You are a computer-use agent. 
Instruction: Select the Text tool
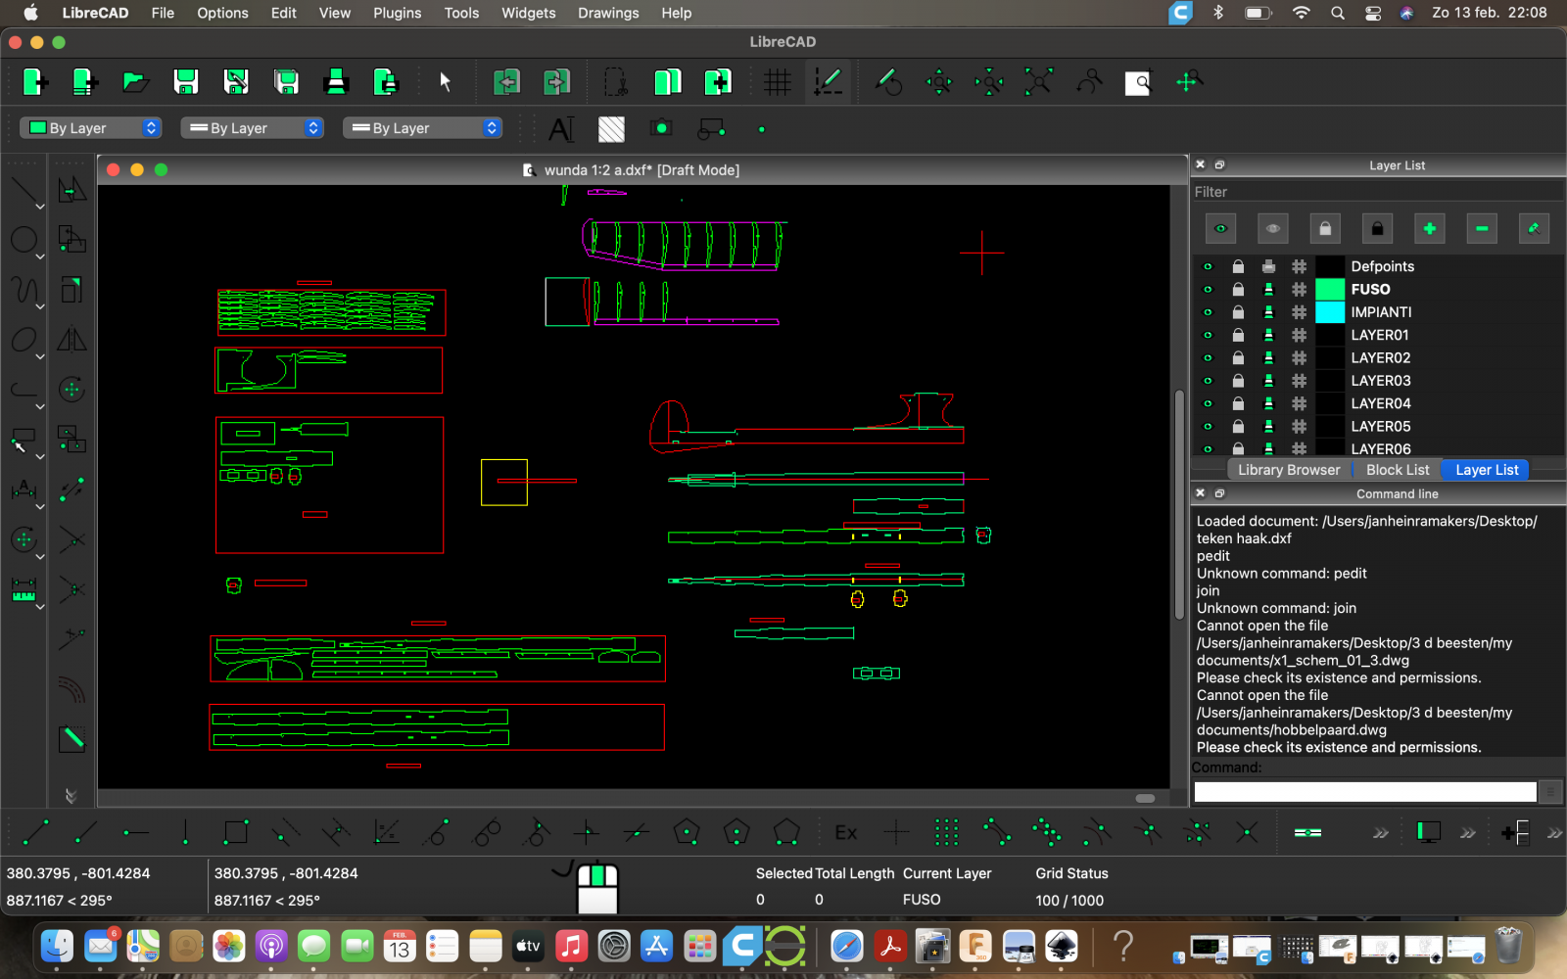[561, 129]
